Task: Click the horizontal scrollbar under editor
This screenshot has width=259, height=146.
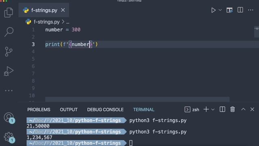Action: [137, 99]
